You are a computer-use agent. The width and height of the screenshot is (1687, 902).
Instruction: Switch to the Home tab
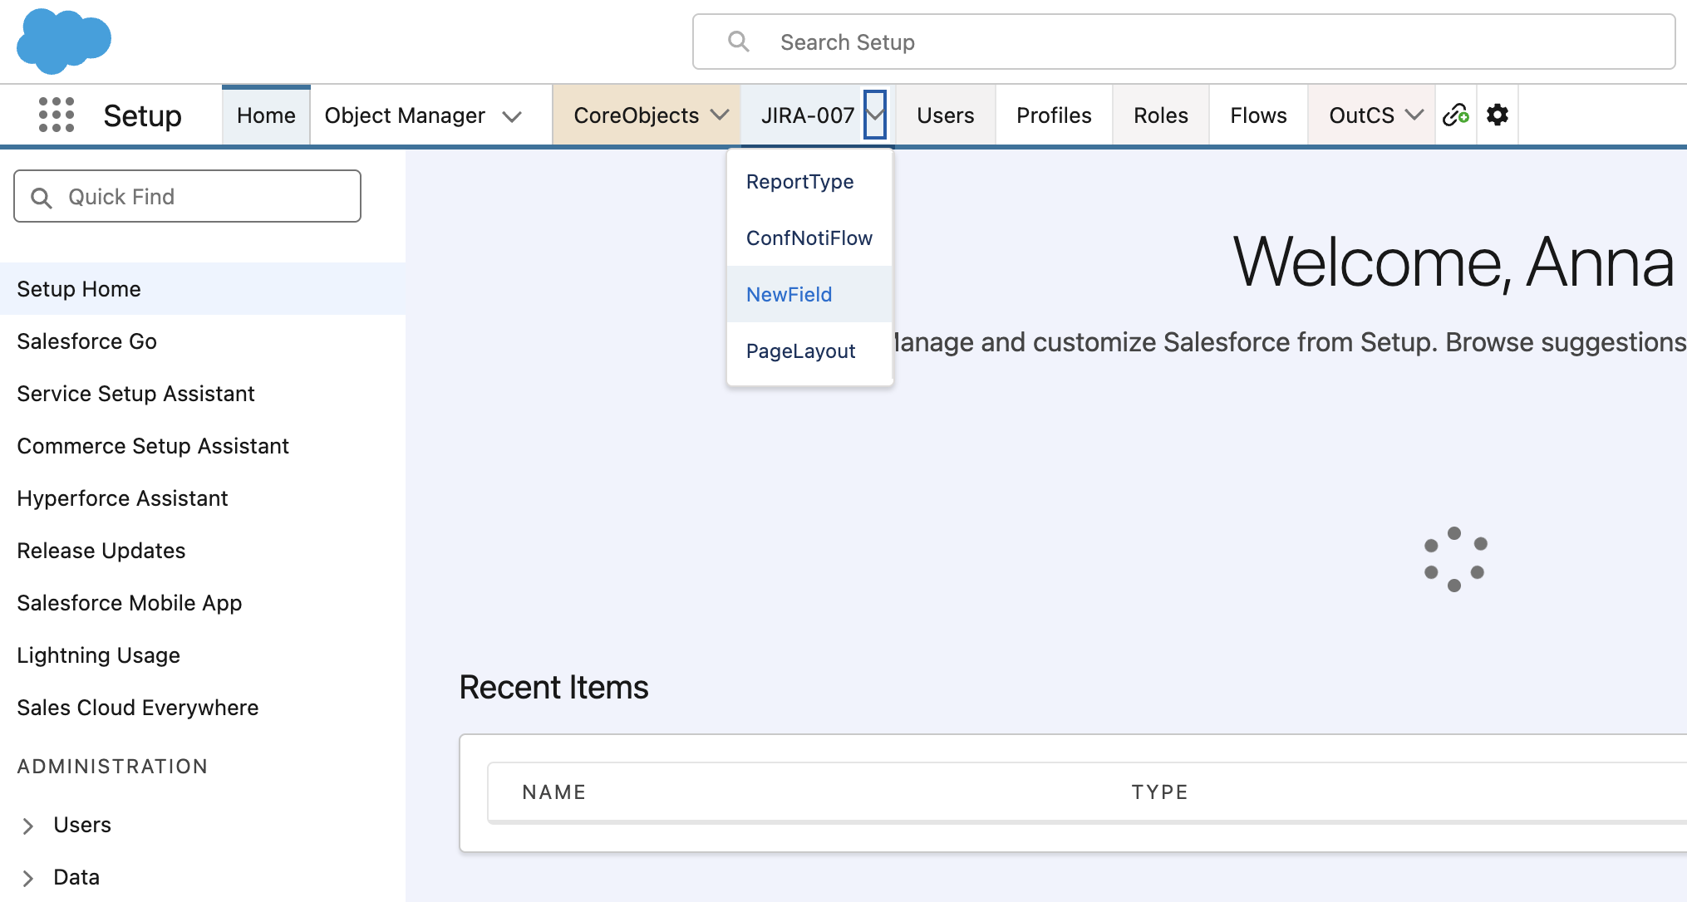(266, 115)
